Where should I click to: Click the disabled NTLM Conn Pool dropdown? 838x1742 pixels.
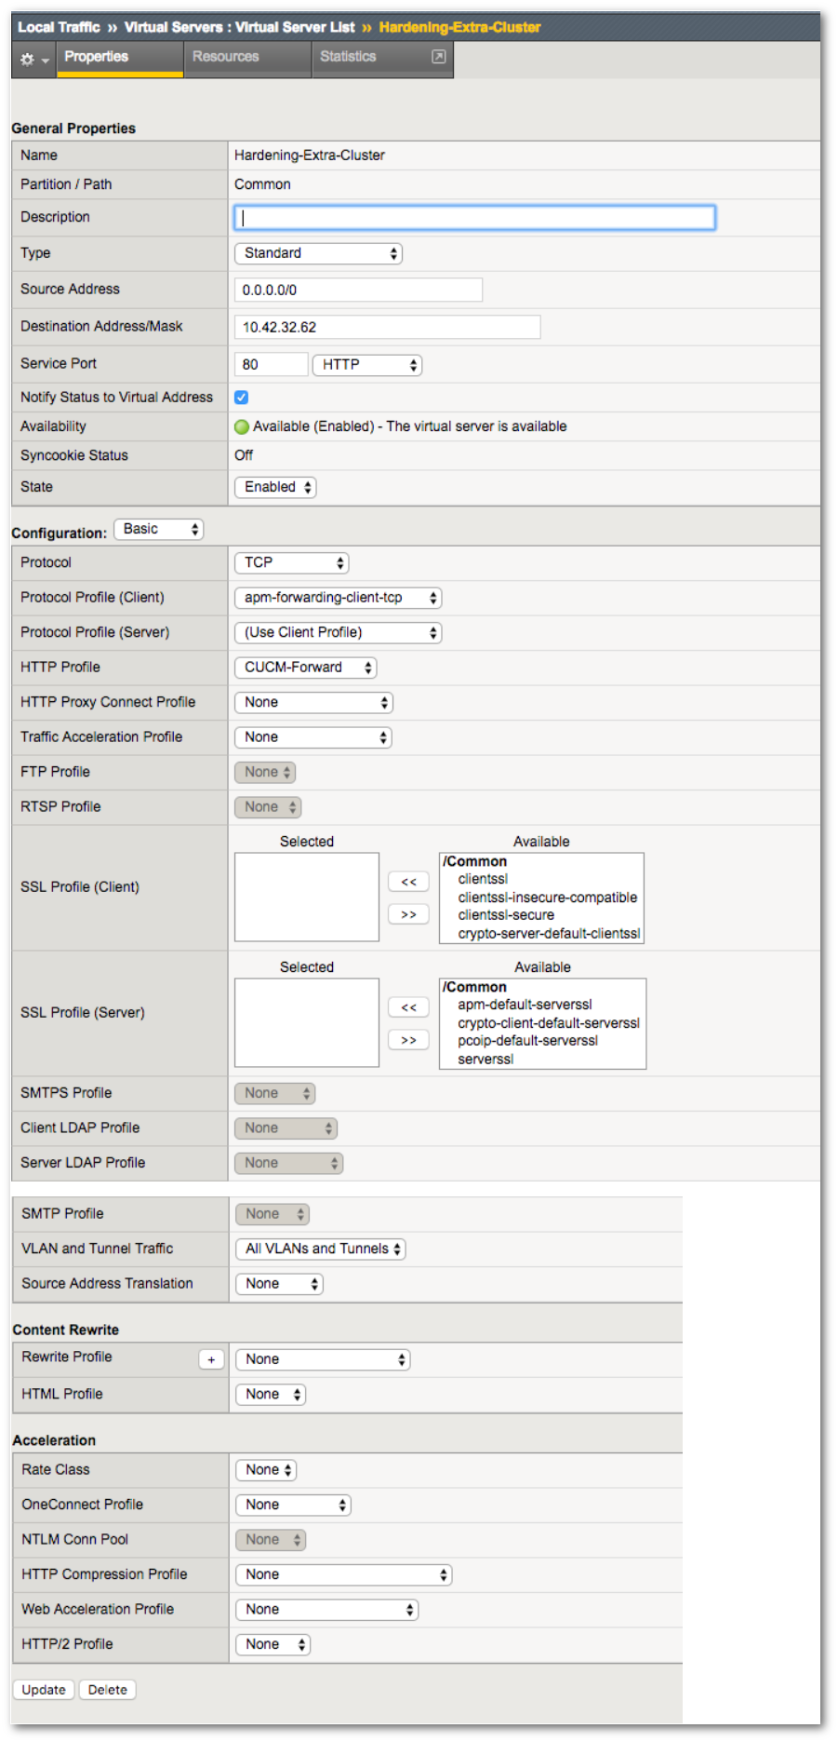271,1540
